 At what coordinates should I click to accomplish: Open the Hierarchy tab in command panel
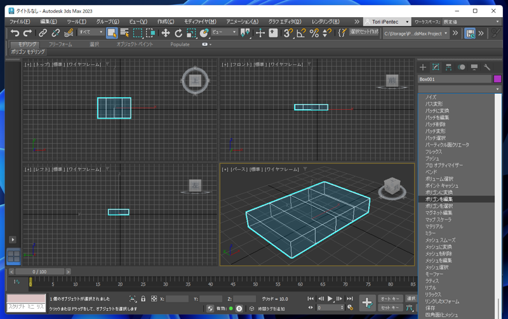pos(448,67)
